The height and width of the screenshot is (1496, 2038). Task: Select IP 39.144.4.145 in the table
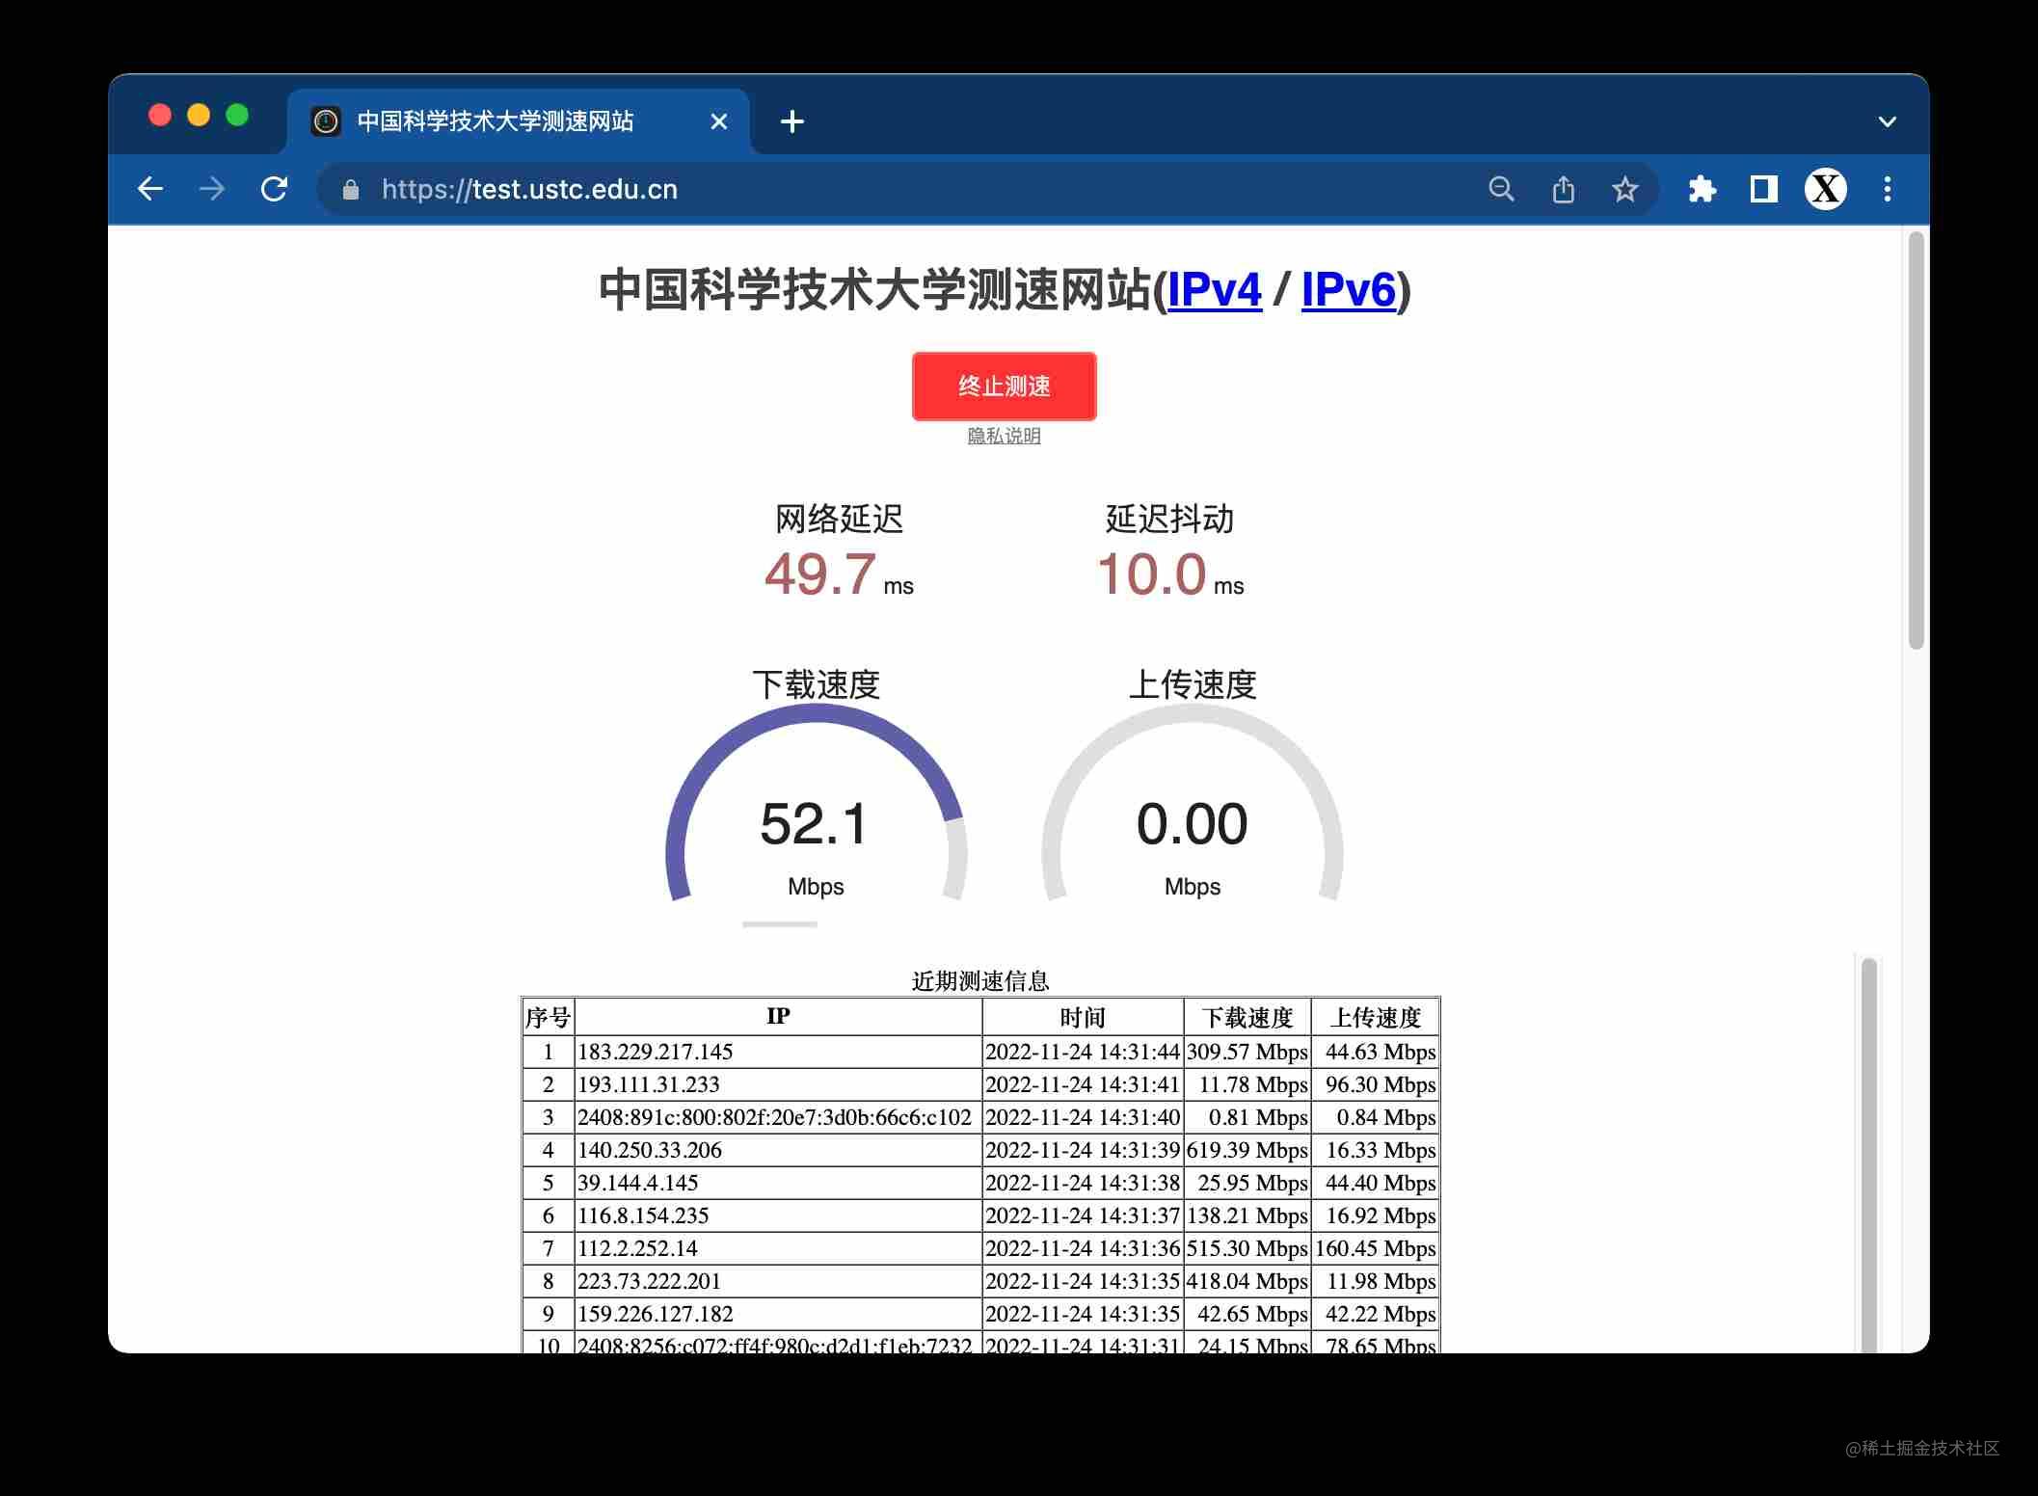[x=638, y=1183]
